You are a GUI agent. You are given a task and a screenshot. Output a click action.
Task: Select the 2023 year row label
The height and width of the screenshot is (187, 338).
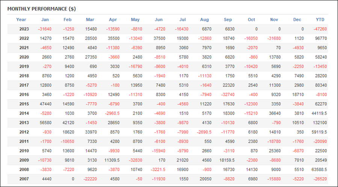pos(24,29)
